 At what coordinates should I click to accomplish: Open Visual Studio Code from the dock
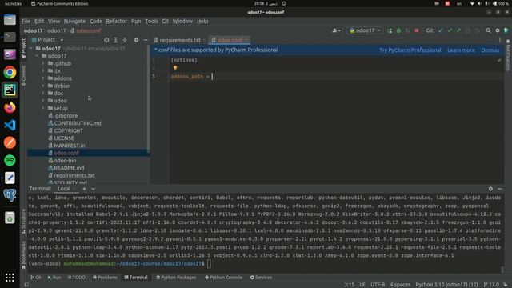pyautogui.click(x=10, y=125)
